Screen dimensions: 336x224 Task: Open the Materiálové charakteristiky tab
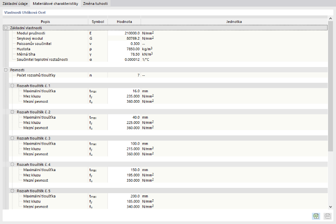(56, 4)
